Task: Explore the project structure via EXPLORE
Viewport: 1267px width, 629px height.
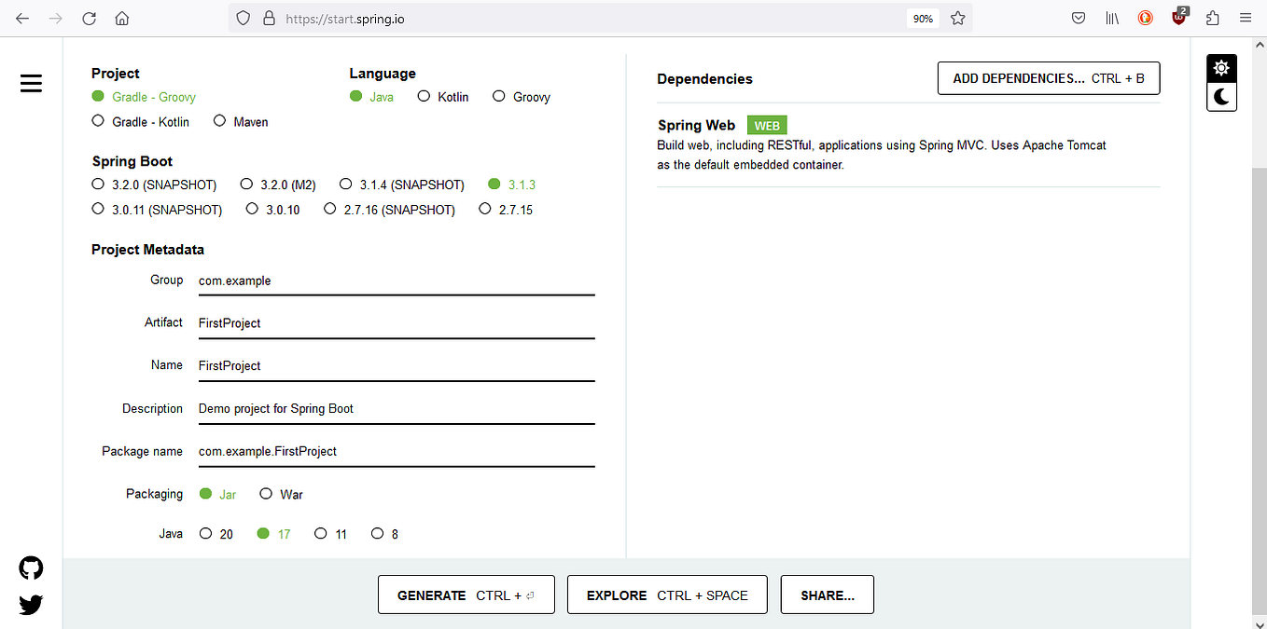Action: (x=667, y=595)
